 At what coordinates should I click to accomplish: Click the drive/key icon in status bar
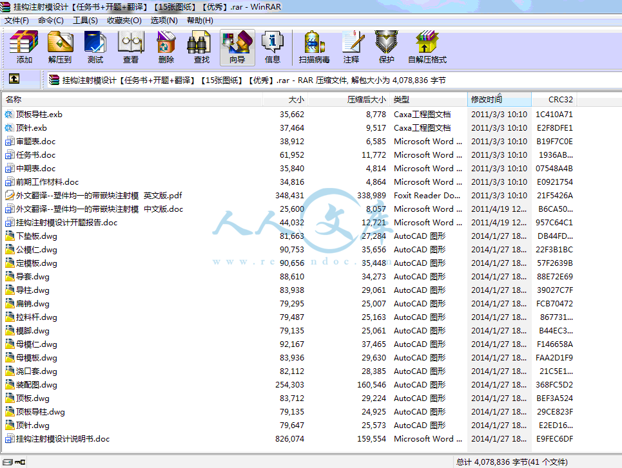[14, 462]
